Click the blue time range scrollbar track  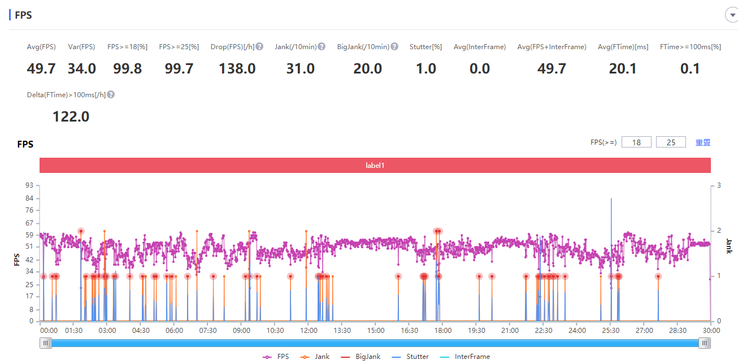[x=375, y=343]
